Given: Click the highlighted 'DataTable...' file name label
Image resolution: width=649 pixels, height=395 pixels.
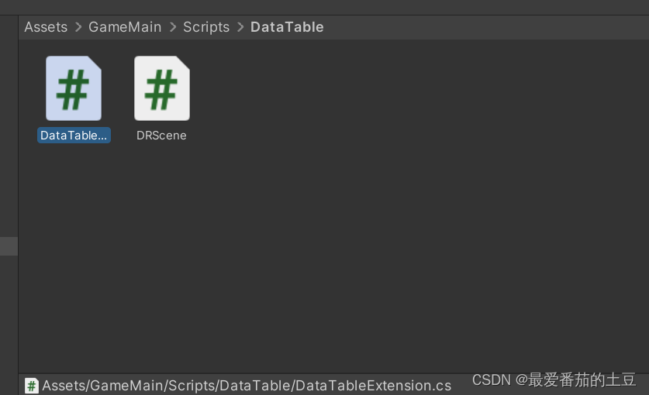Looking at the screenshot, I should click(x=74, y=136).
